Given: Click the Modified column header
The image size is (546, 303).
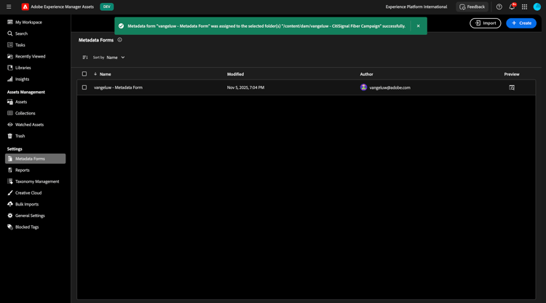Looking at the screenshot, I should pyautogui.click(x=235, y=74).
